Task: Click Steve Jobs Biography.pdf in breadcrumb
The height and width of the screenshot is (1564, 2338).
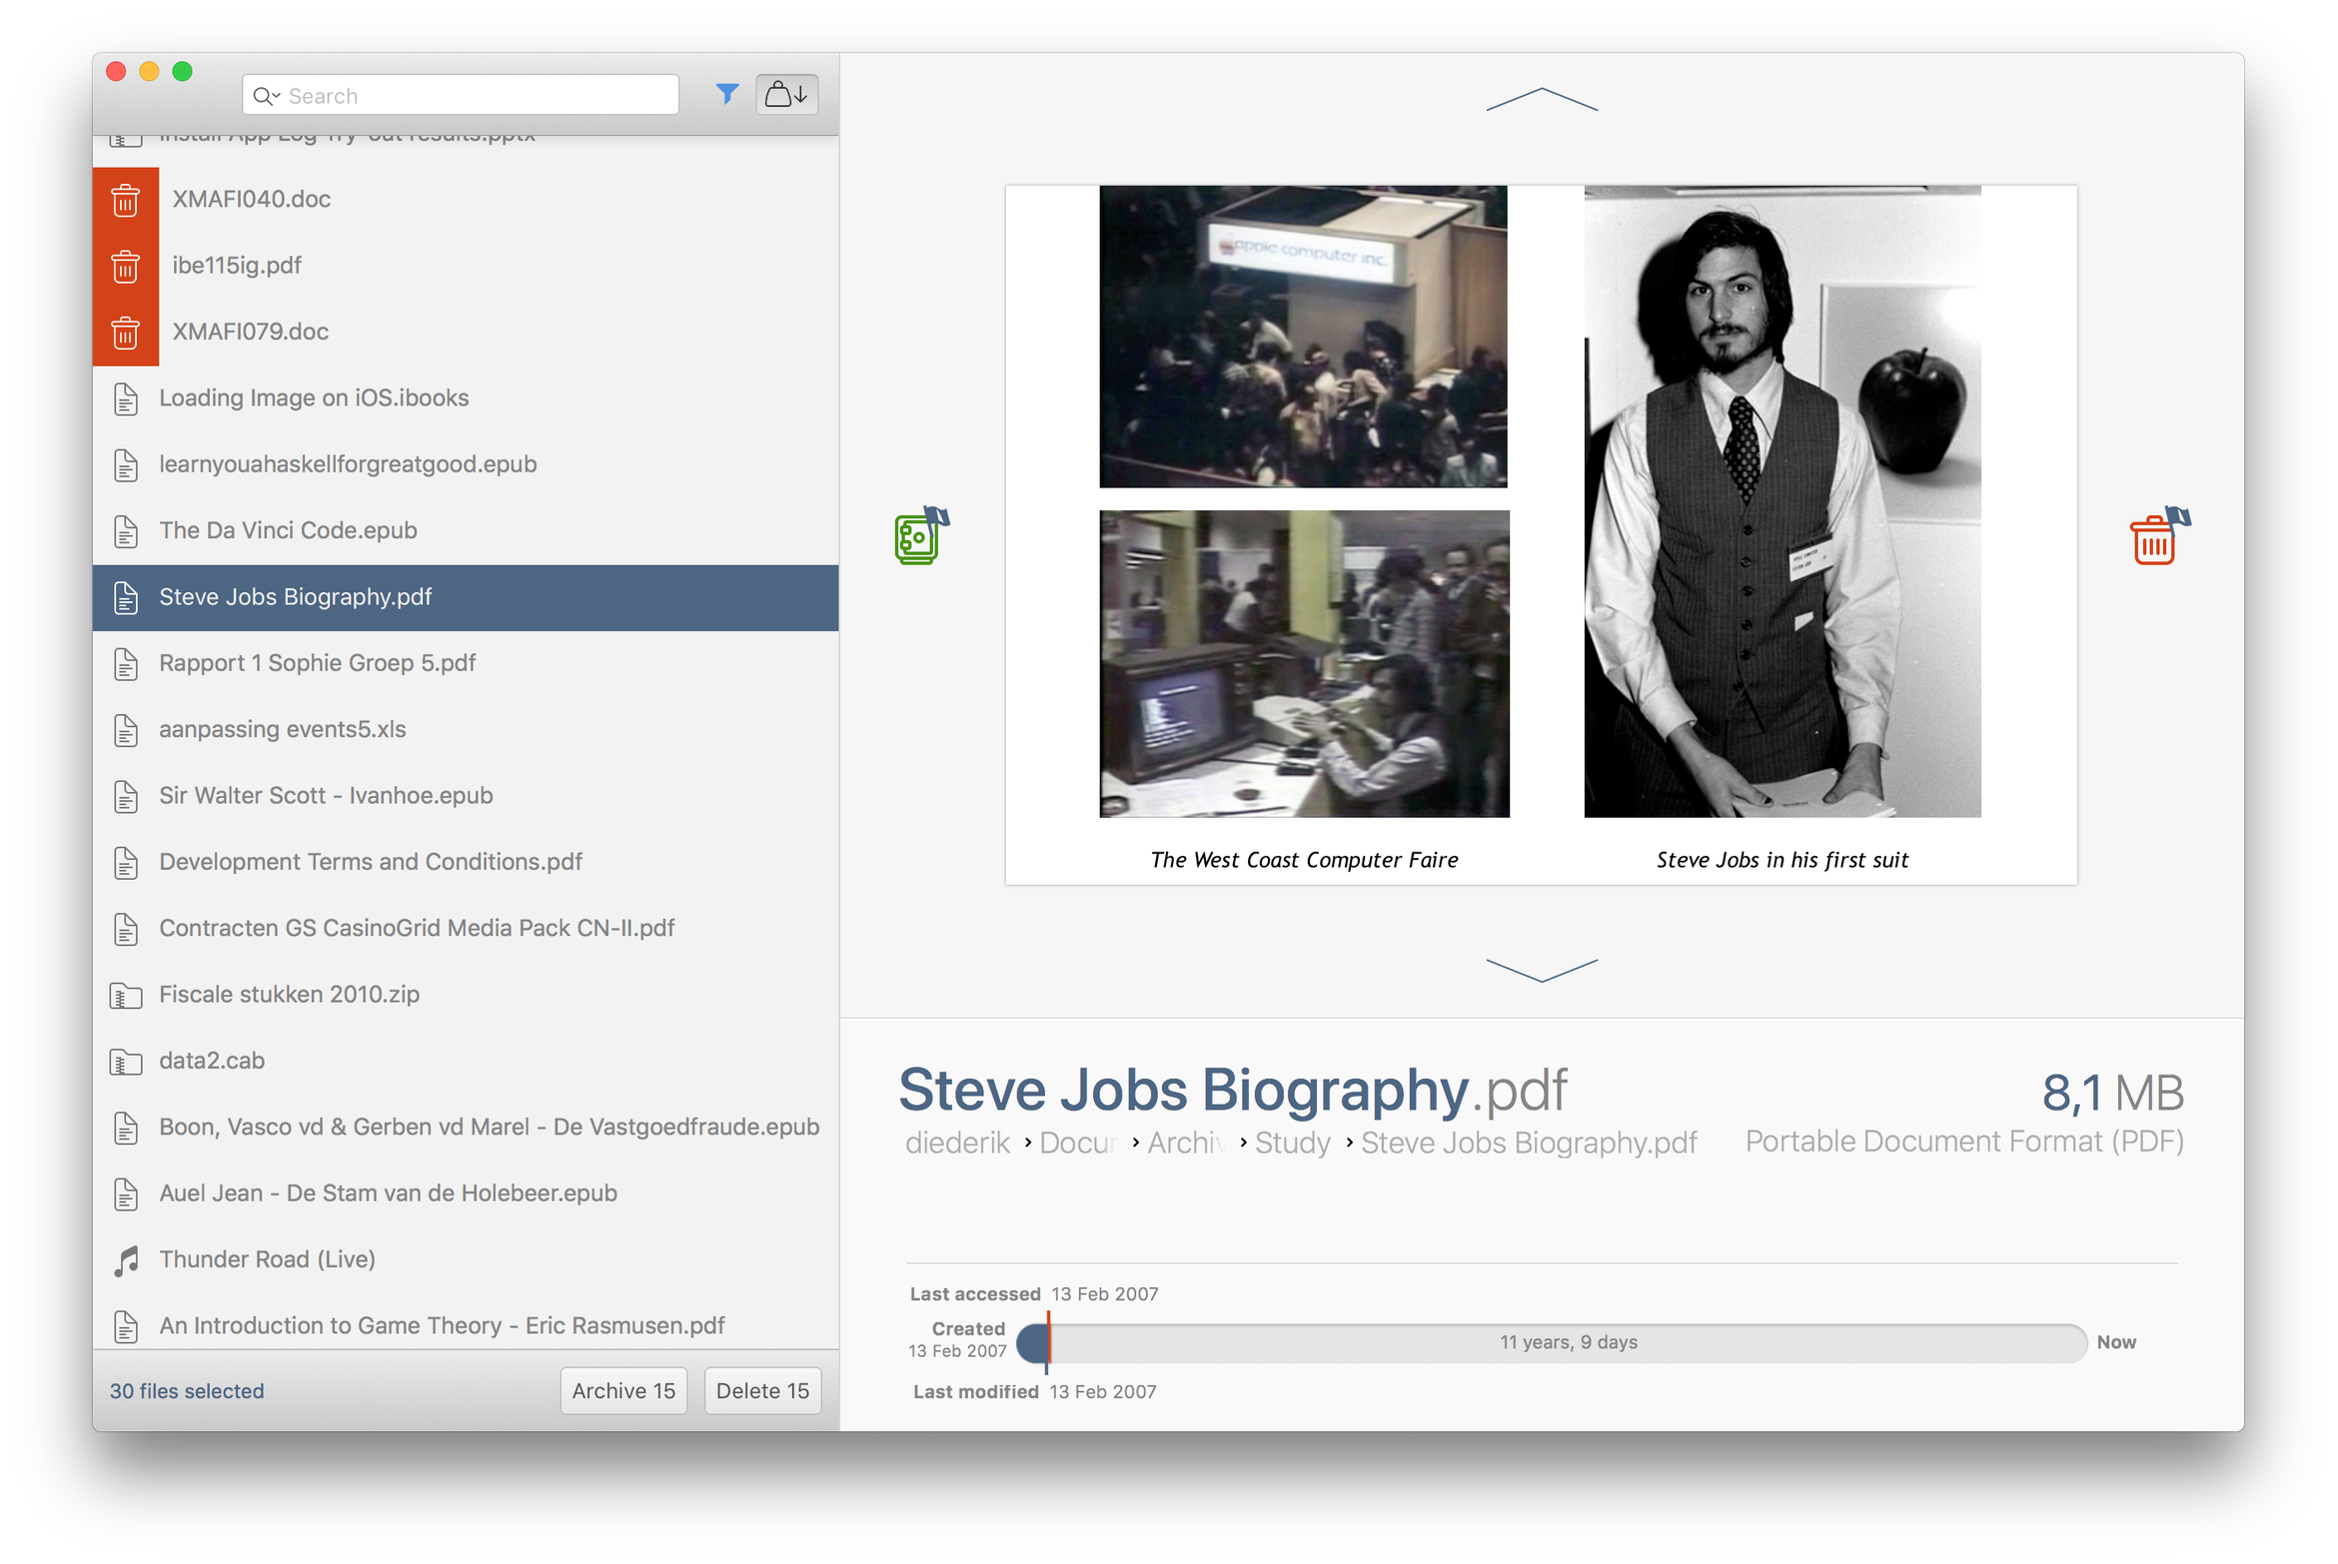Action: click(x=1528, y=1142)
